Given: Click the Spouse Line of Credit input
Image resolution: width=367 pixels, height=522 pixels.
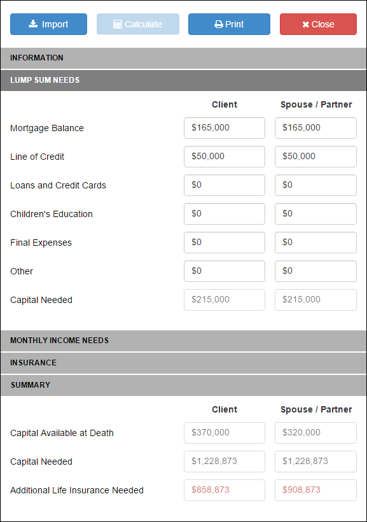Looking at the screenshot, I should click(315, 157).
